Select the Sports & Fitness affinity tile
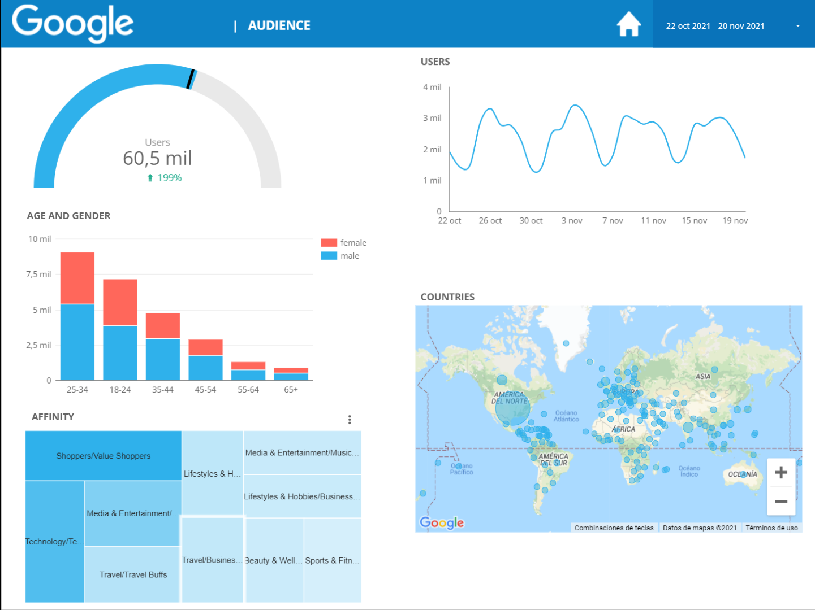This screenshot has height=610, width=815. click(x=333, y=560)
